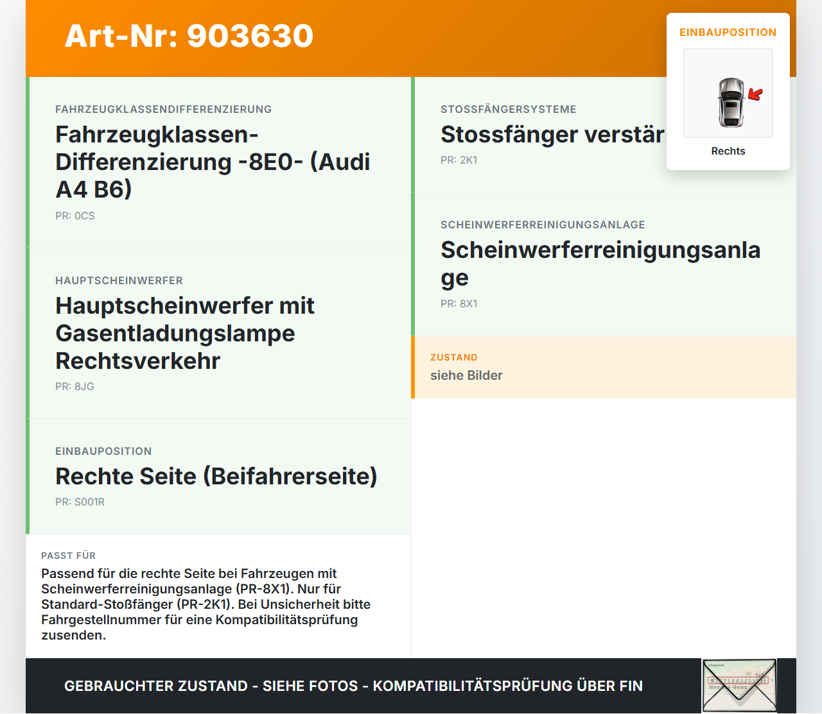Click the 'ZUSTAND' orange label
The width and height of the screenshot is (822, 714).
(x=454, y=357)
